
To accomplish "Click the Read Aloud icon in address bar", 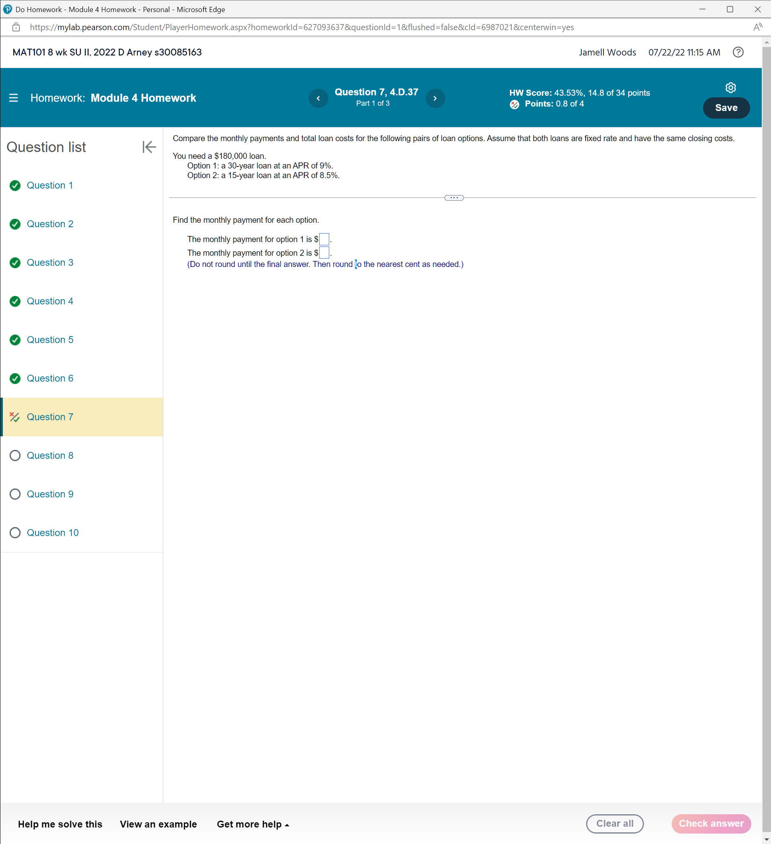I will coord(758,27).
